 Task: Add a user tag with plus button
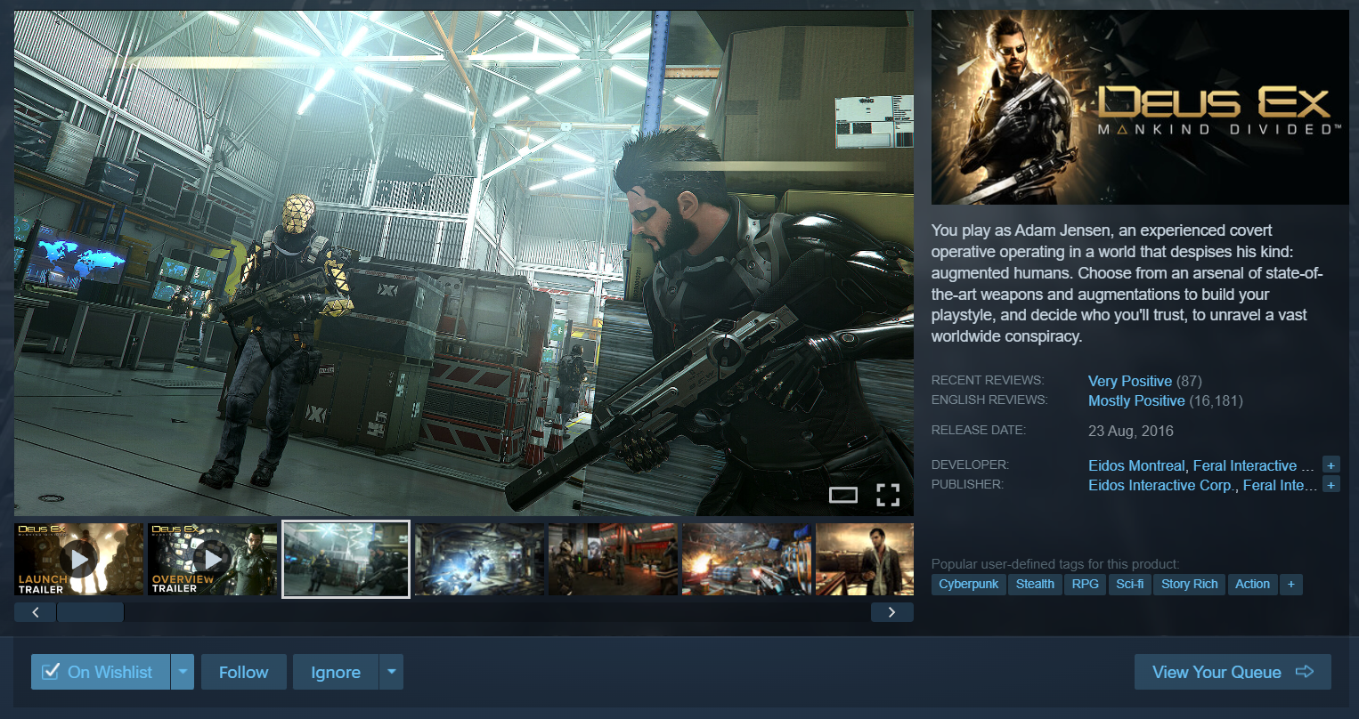(1290, 584)
